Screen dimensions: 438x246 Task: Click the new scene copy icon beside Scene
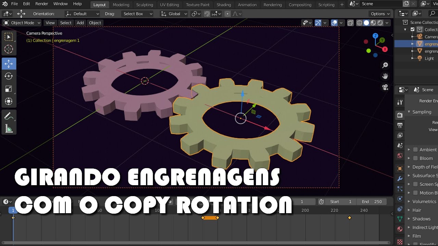click(x=406, y=4)
